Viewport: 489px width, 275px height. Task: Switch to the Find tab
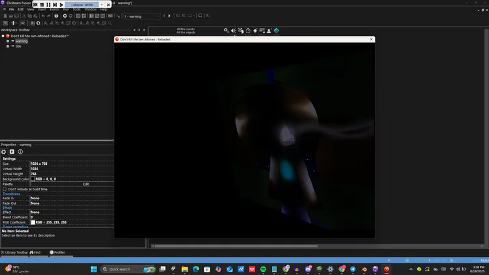pos(35,253)
